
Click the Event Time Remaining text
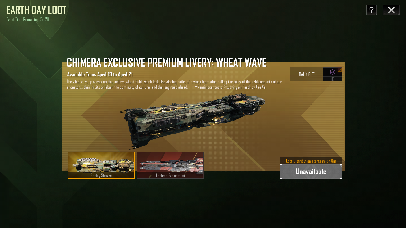click(28, 20)
